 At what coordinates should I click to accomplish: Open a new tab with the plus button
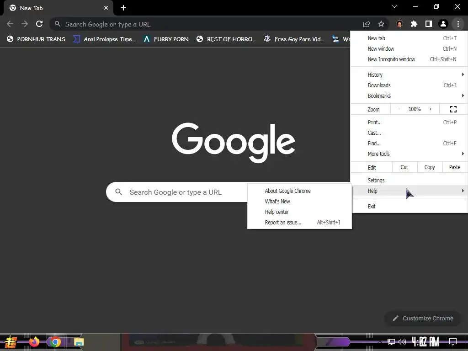coord(123,8)
